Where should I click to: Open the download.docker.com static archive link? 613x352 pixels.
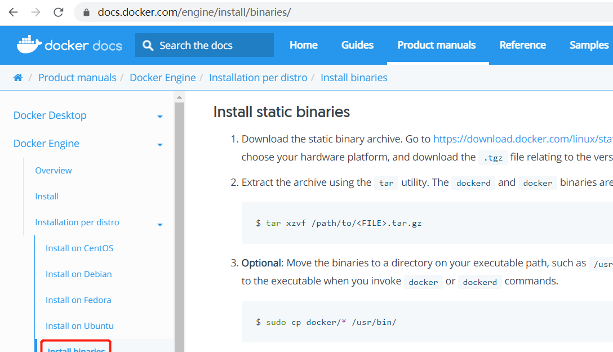(x=523, y=139)
